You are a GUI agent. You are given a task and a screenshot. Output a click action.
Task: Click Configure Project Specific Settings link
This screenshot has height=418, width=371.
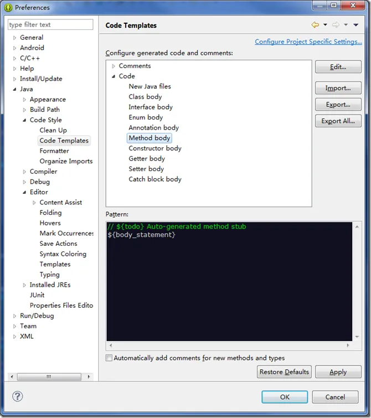tap(308, 42)
